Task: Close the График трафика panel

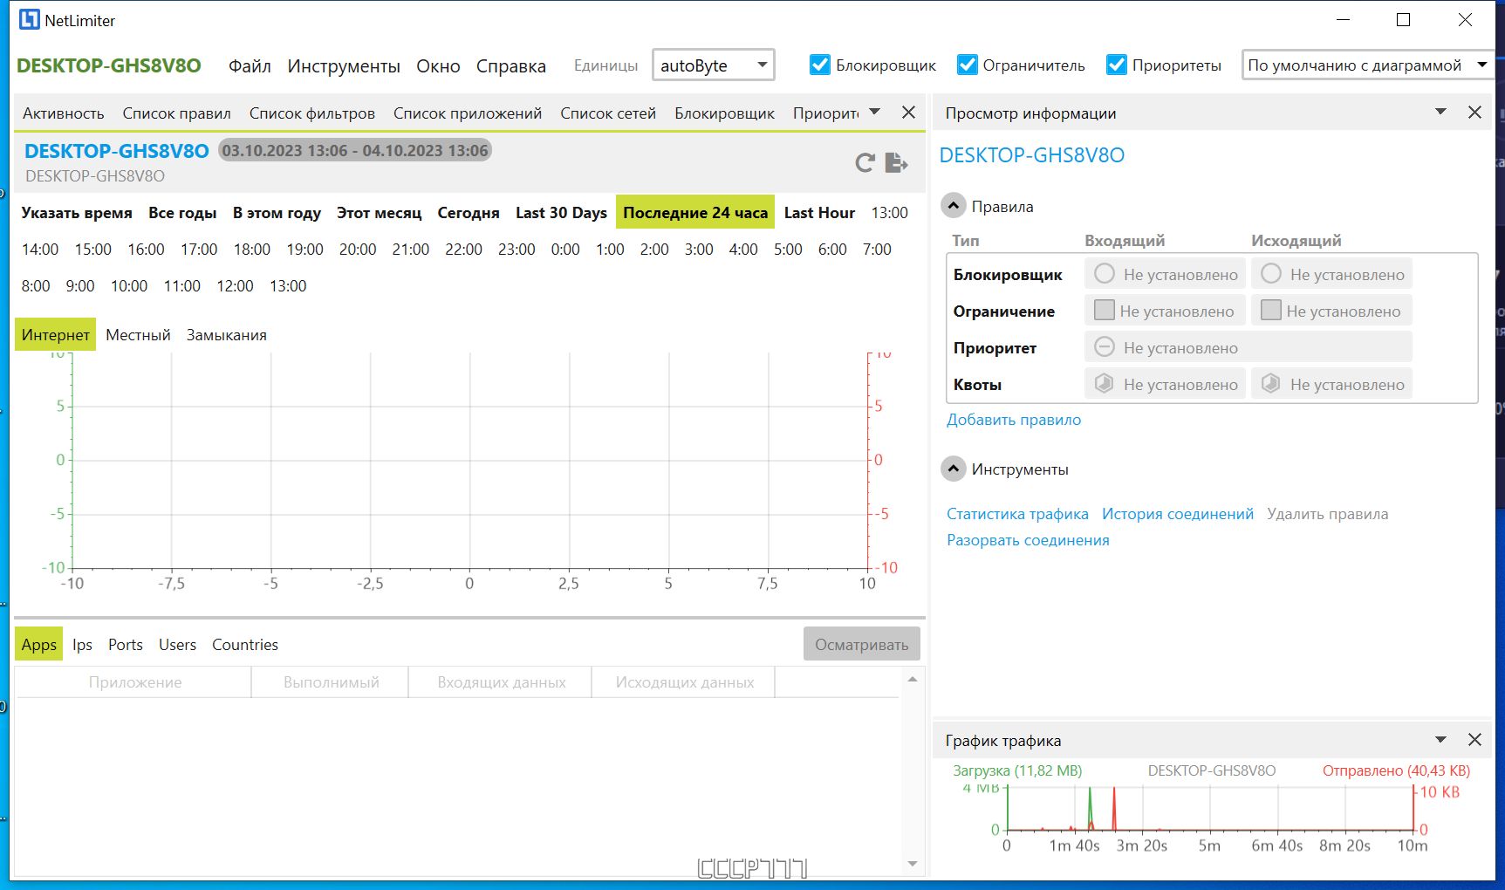Action: (1474, 740)
